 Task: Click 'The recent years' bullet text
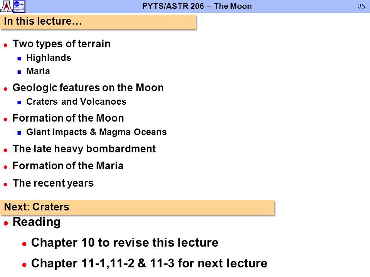53,183
